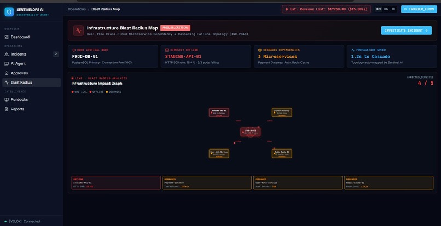Screen dimensions: 441x226
Task: Click the Est. Revenue Lost indicator
Action: 326,9
